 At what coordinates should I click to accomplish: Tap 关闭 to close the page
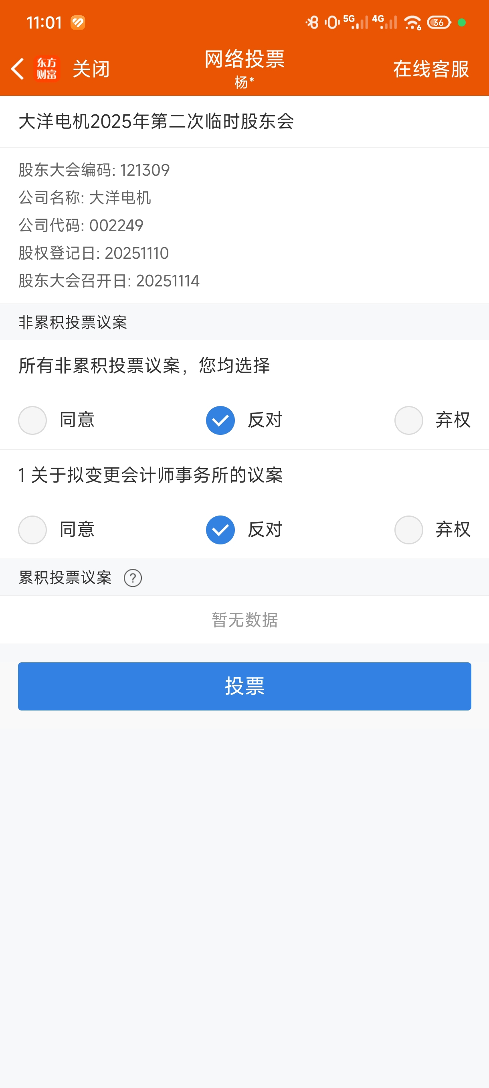coord(91,69)
